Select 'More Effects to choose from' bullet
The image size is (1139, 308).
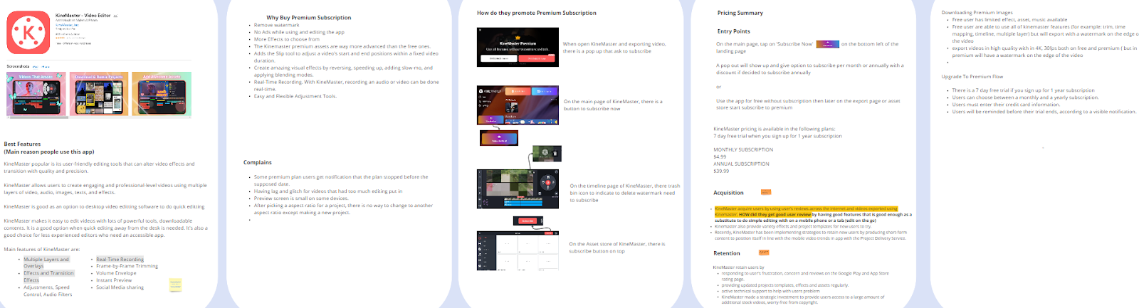[287, 39]
